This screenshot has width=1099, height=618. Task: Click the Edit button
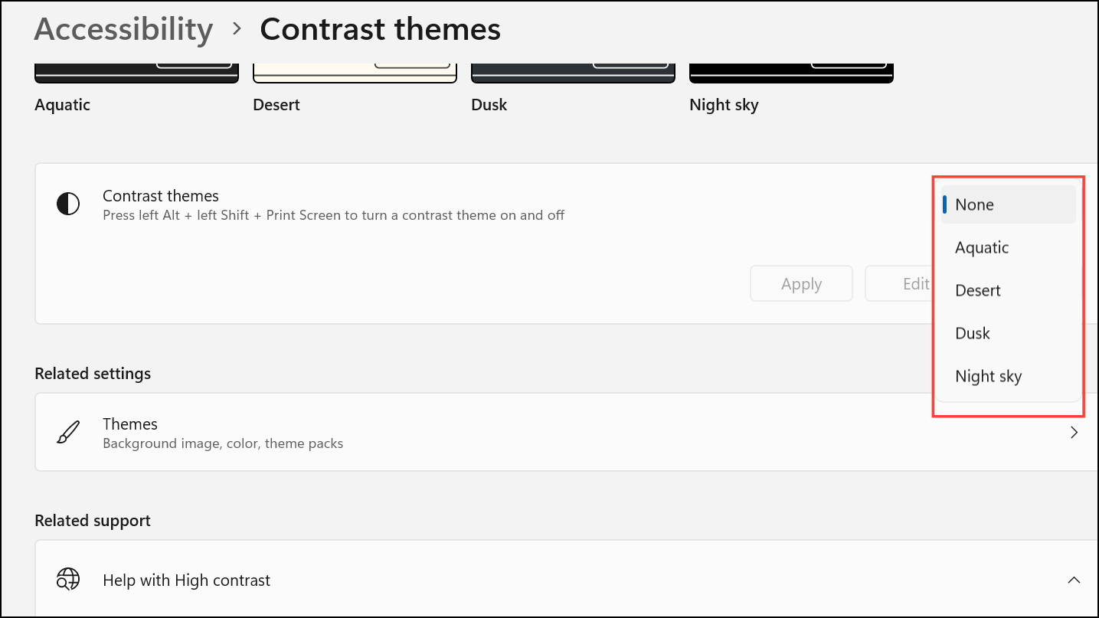900,284
